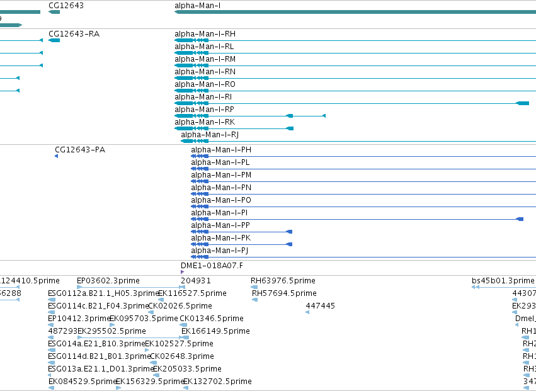Screen dimensions: 536x391
Task: Click the ESG0114c.B21_F04.3prime label
Action: [x=99, y=306]
